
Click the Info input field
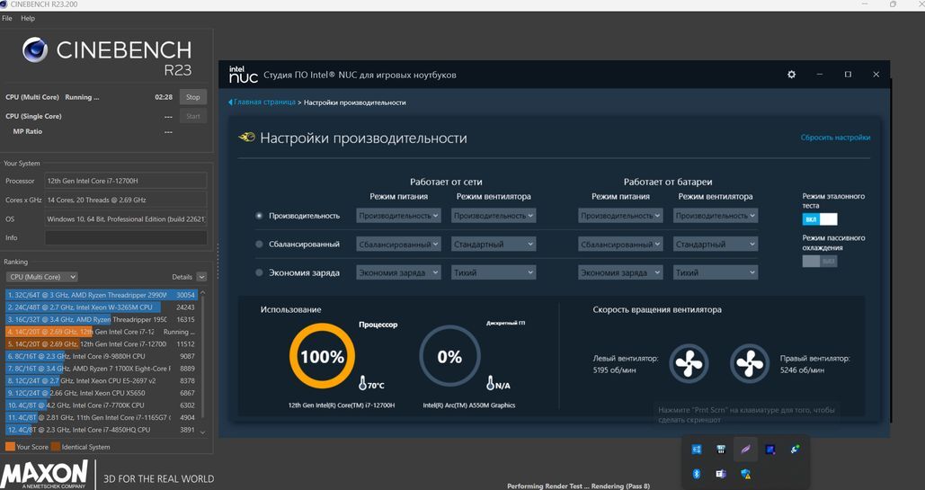pos(125,238)
